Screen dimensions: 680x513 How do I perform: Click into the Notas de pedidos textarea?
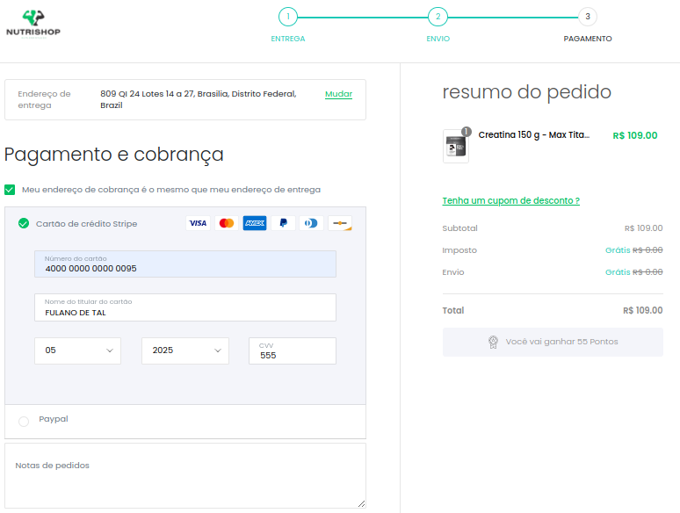pyautogui.click(x=185, y=475)
